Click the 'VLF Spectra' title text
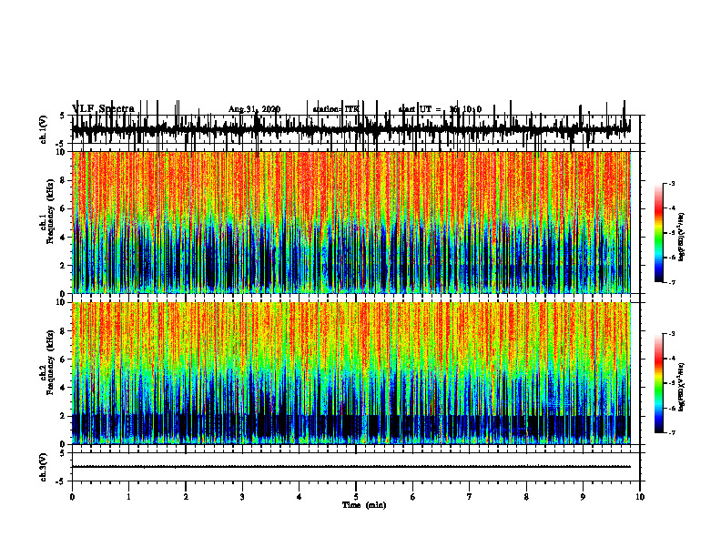This screenshot has height=557, width=721. 103,109
